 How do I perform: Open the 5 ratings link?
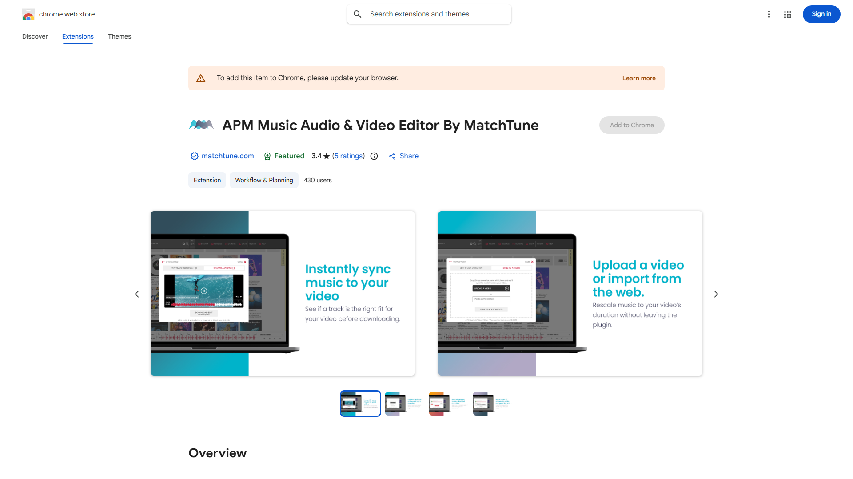pyautogui.click(x=348, y=156)
